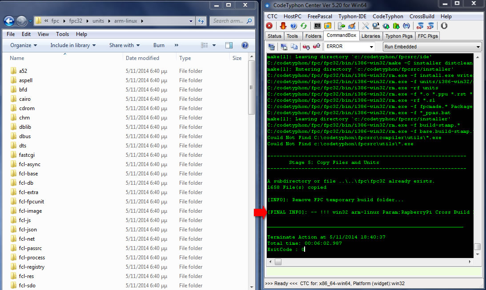Click the CommandBox green input field
The height and width of the screenshot is (290, 486).
[373, 272]
